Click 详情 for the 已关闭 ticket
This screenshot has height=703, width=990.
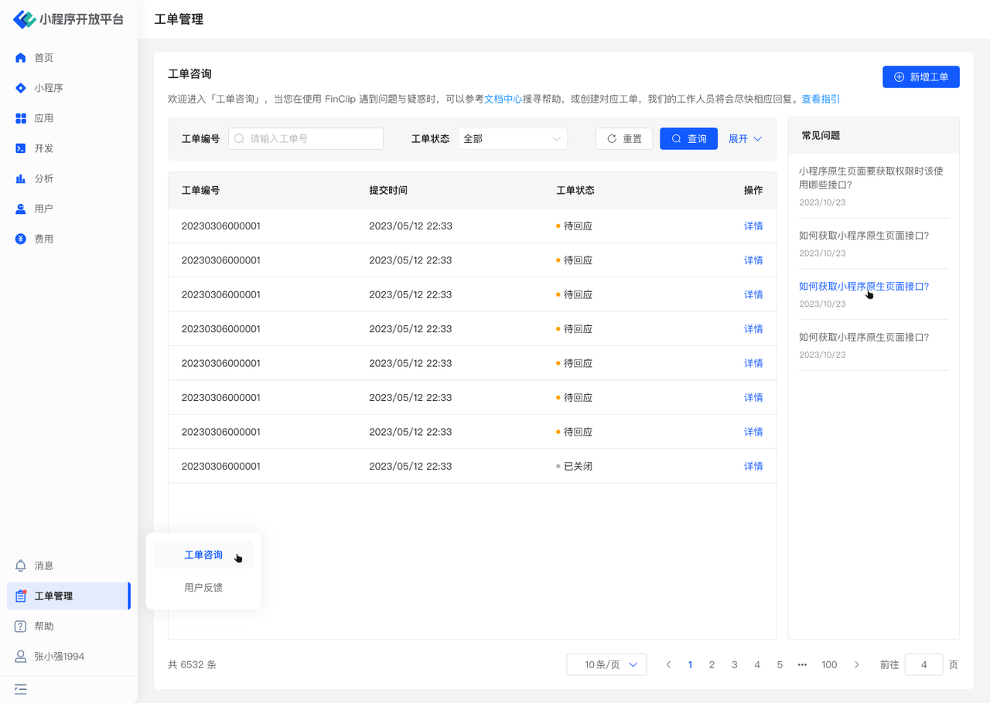[x=753, y=467]
